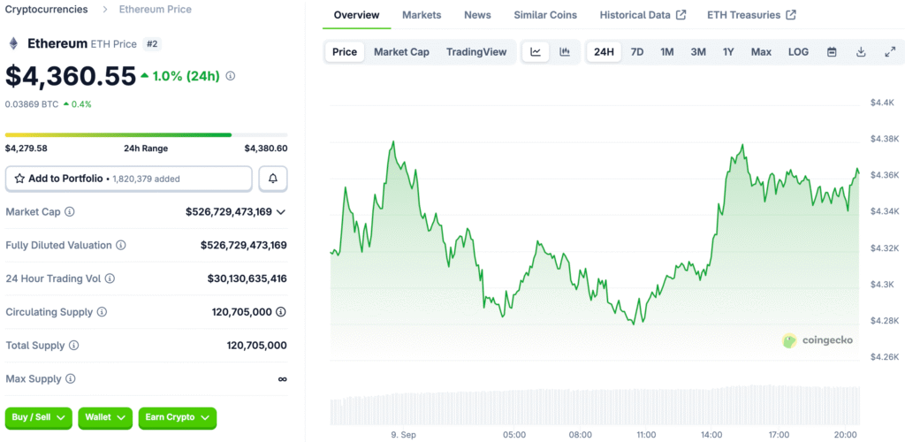
Task: Click the 0.03869 BTC value
Action: pos(32,104)
